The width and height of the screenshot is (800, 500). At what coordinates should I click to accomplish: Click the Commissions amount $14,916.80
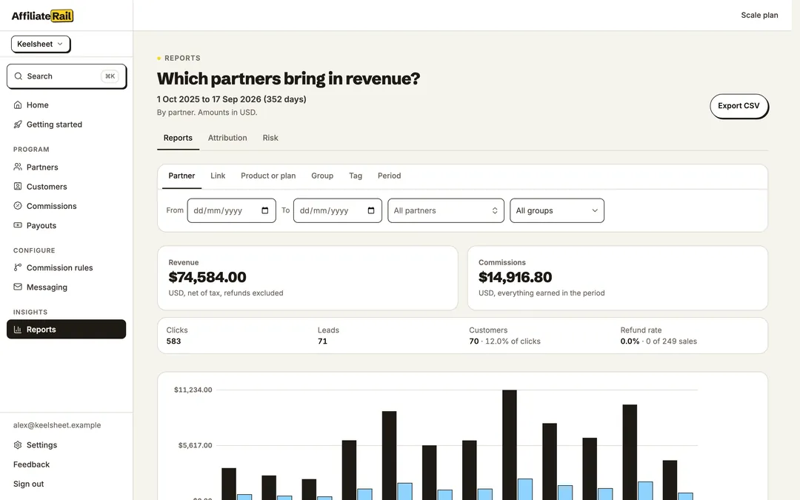pos(516,277)
